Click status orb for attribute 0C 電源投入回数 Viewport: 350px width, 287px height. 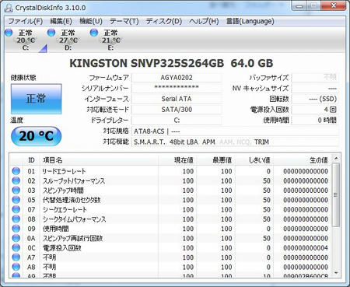coord(16,248)
